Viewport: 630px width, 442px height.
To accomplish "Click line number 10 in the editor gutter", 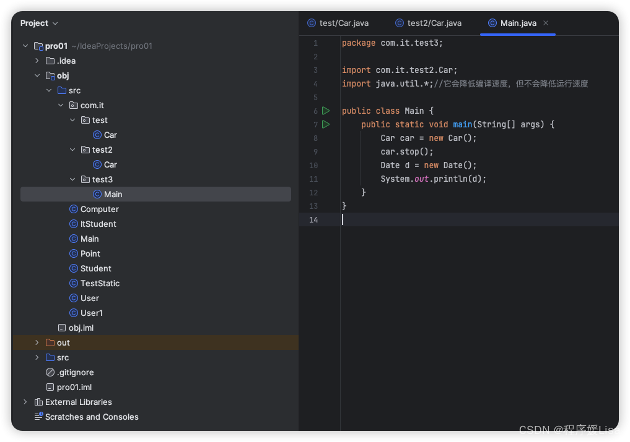I will pos(313,165).
